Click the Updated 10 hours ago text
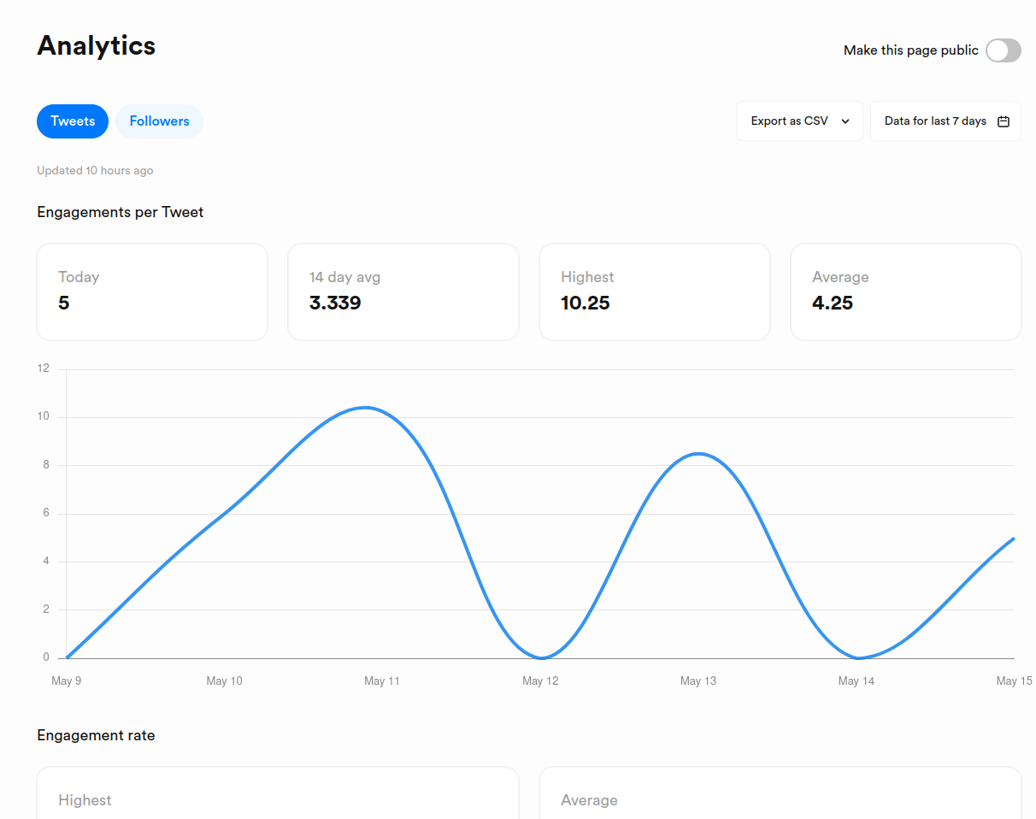 click(94, 170)
